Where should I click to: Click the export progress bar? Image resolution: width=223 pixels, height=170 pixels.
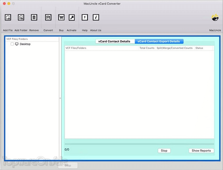tap(139, 144)
